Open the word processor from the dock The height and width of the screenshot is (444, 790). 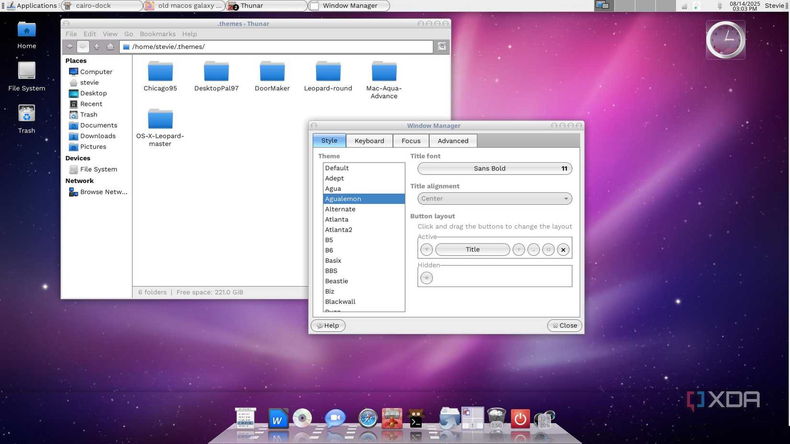(x=278, y=418)
